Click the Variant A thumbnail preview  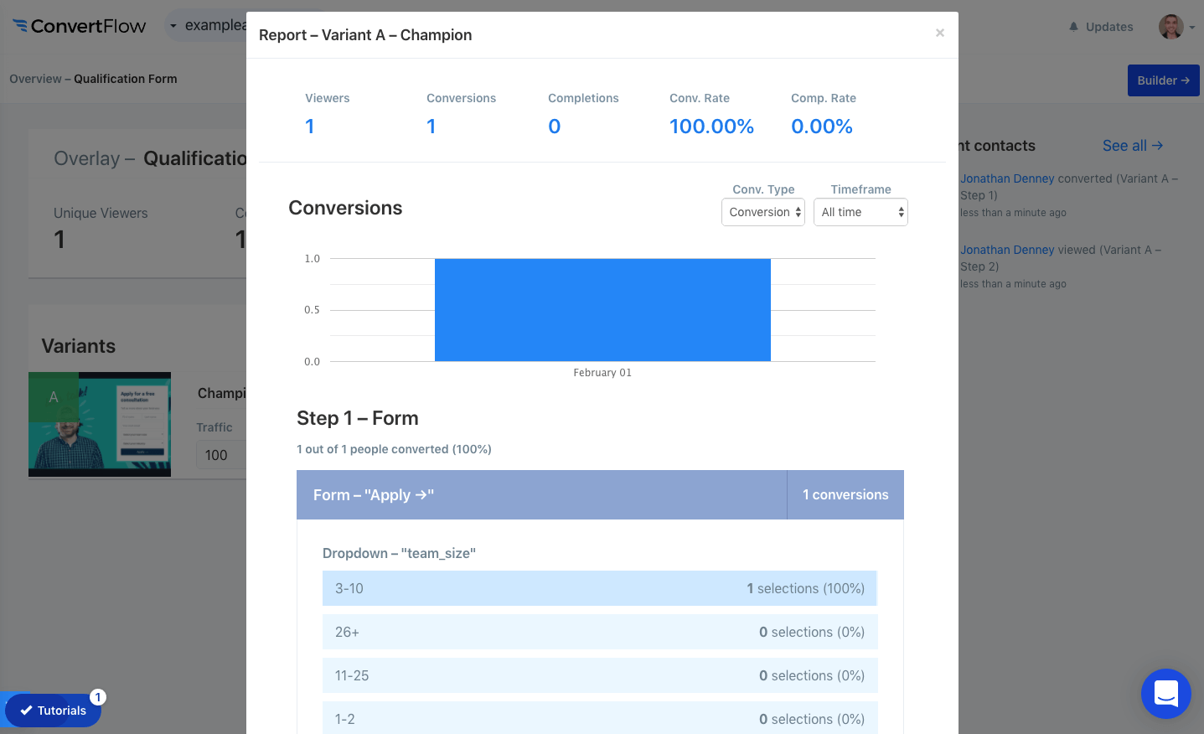(x=100, y=424)
